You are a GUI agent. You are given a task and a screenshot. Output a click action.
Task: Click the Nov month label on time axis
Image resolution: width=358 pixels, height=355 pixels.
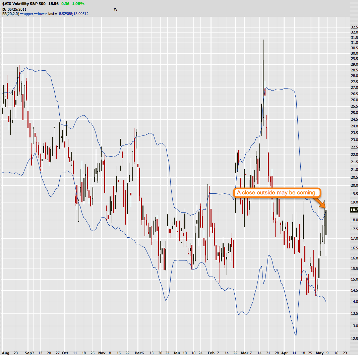pyautogui.click(x=102, y=353)
